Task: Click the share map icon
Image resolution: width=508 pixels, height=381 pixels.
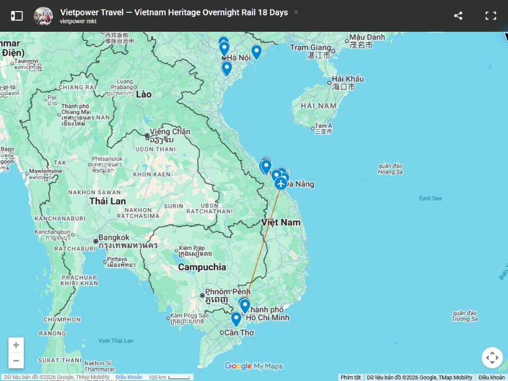Action: tap(458, 15)
